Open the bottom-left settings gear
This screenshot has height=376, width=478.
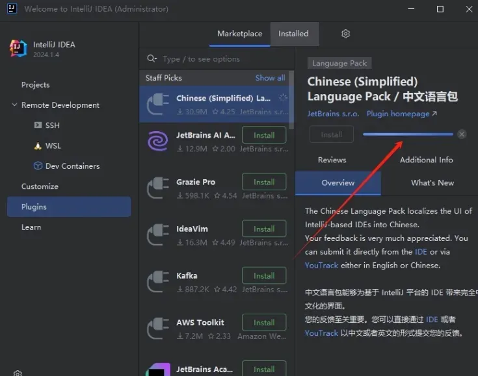[x=18, y=373]
